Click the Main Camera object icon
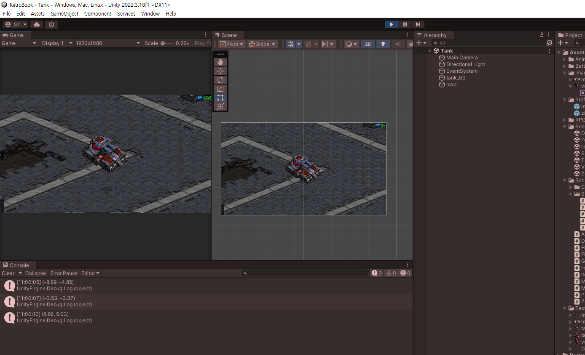Viewport: 585px width, 355px height. pos(442,58)
